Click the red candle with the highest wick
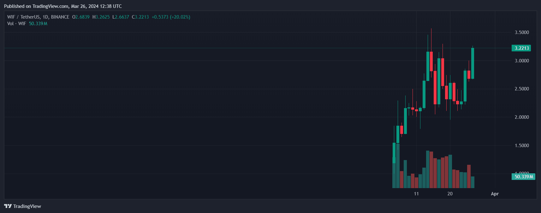This screenshot has height=213, width=541. [431, 61]
